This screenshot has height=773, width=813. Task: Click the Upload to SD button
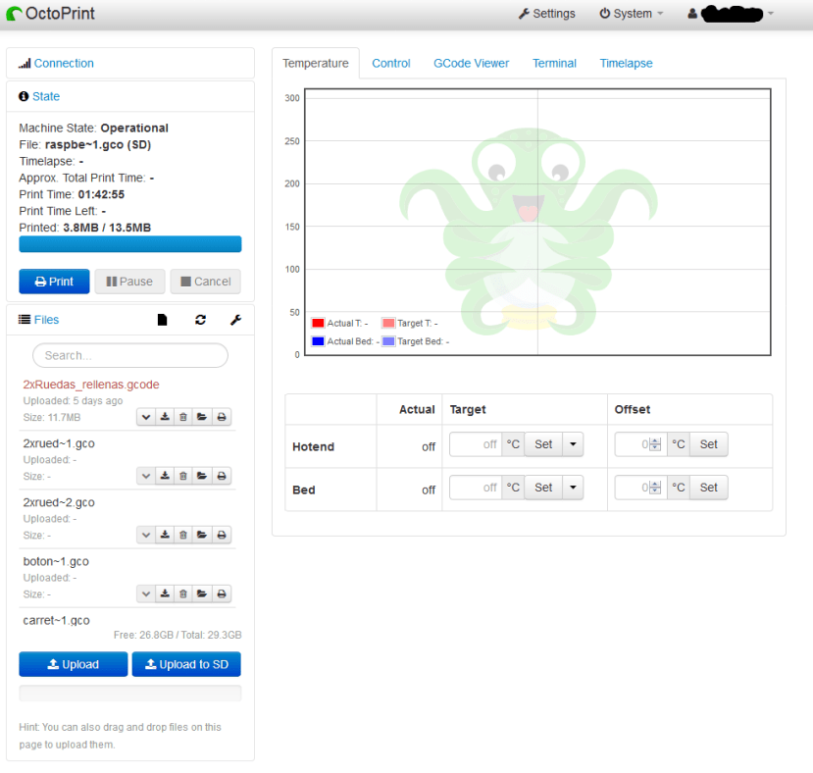point(186,664)
